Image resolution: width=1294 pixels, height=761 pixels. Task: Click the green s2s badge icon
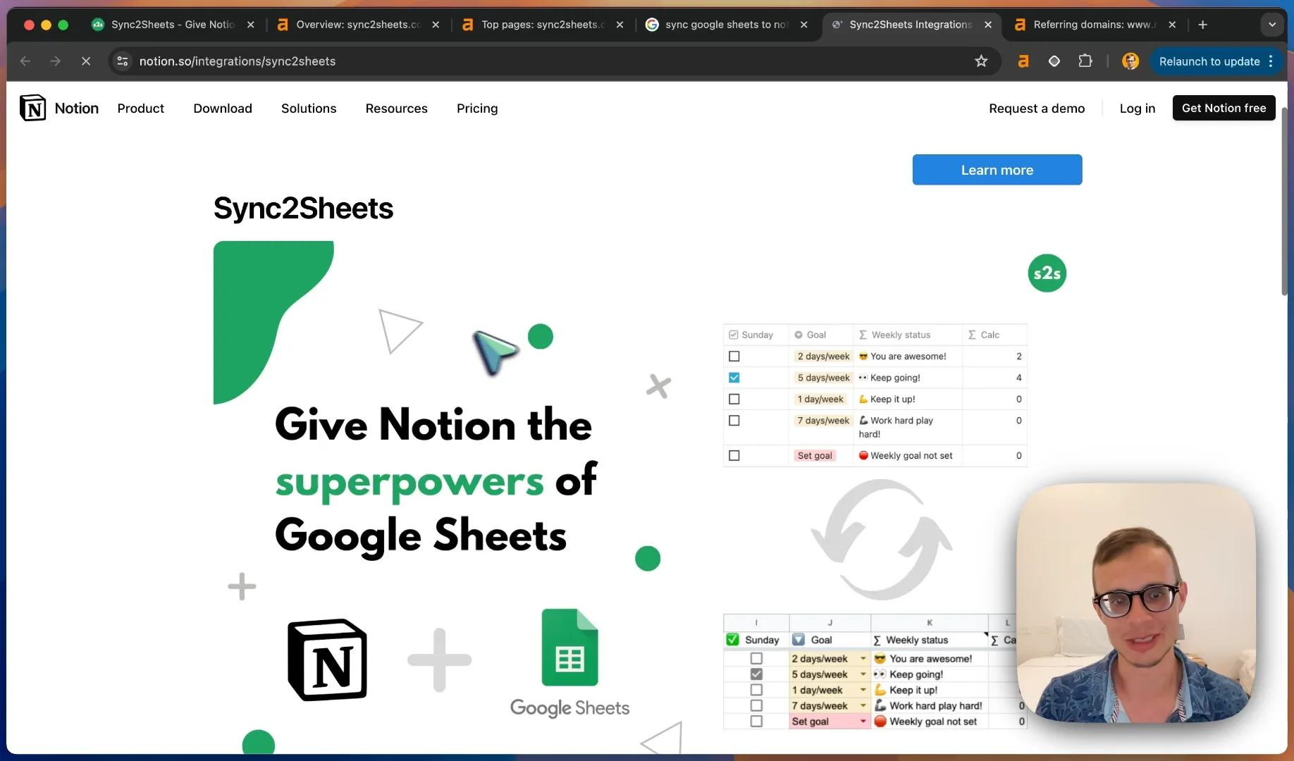point(1047,273)
